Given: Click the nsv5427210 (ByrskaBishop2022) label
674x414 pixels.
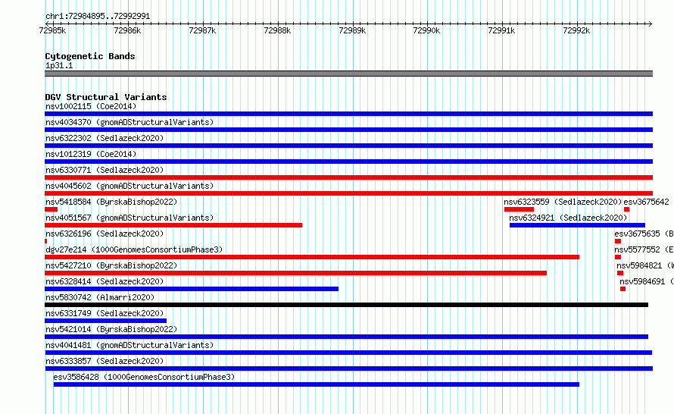Looking at the screenshot, I should pyautogui.click(x=111, y=265).
